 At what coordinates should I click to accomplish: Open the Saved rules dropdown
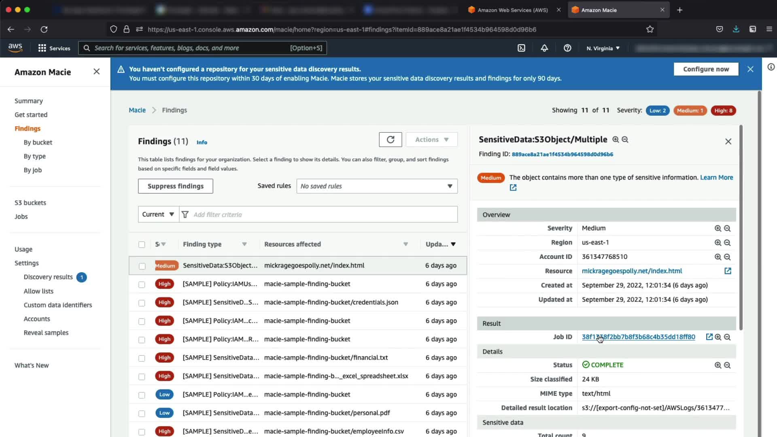click(377, 186)
